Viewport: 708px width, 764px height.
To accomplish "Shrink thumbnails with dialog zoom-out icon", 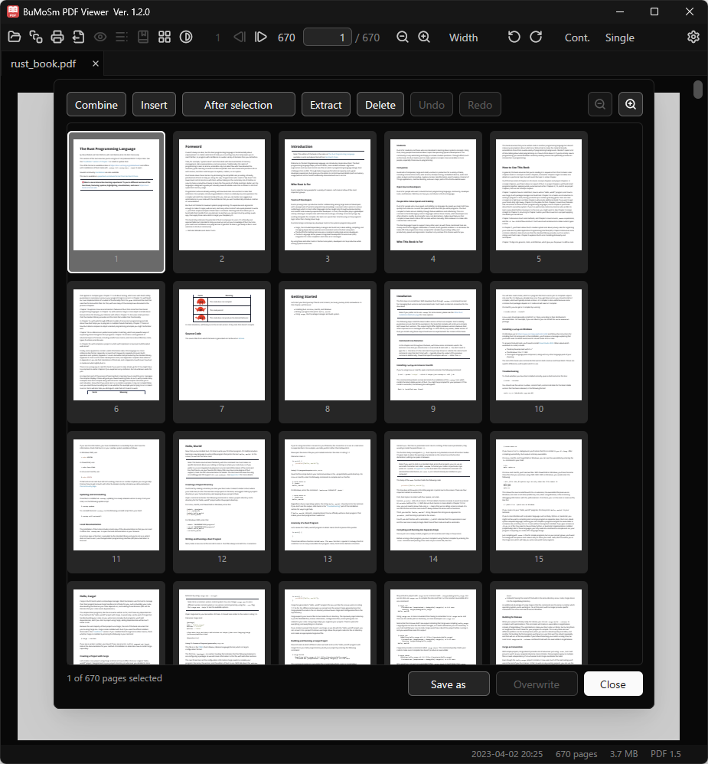I will (x=600, y=104).
